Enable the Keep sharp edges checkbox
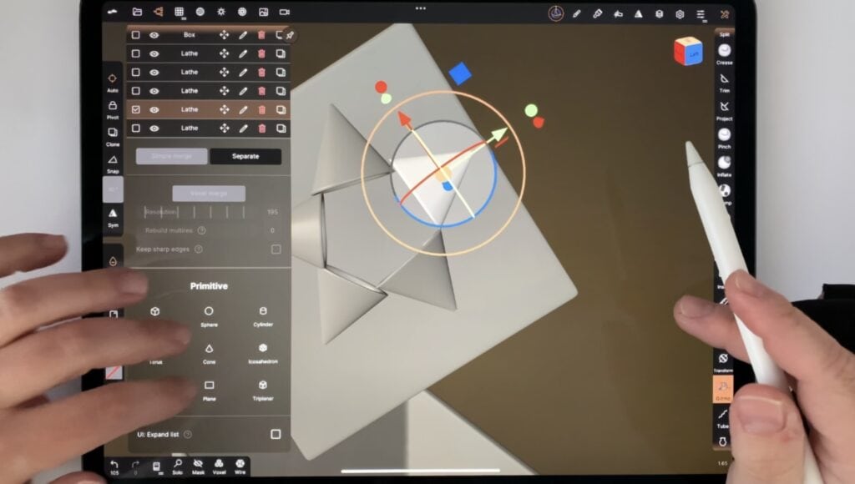The image size is (855, 484). (276, 249)
